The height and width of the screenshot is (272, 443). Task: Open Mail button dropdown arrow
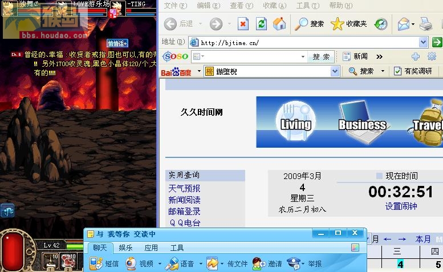[x=413, y=25]
